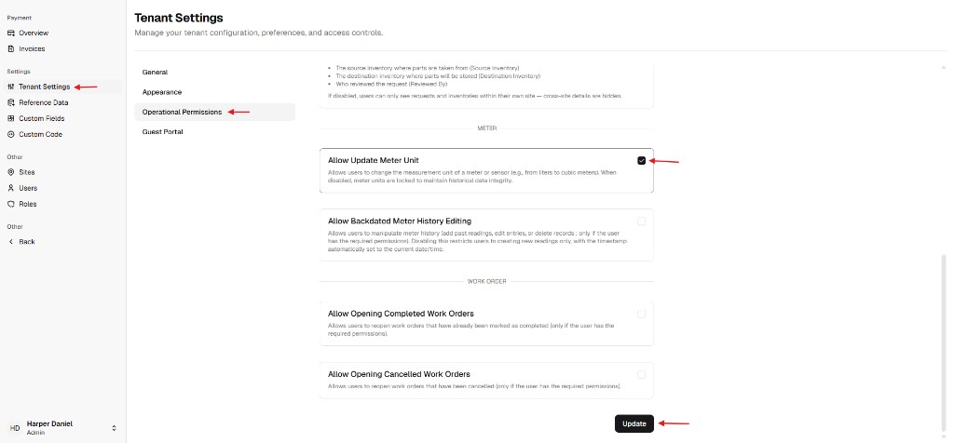Click the Sites location pin icon
The image size is (954, 443).
[x=11, y=172]
